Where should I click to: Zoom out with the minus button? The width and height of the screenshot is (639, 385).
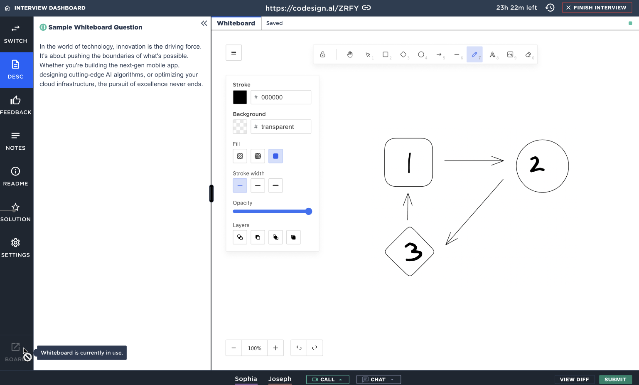(x=234, y=348)
